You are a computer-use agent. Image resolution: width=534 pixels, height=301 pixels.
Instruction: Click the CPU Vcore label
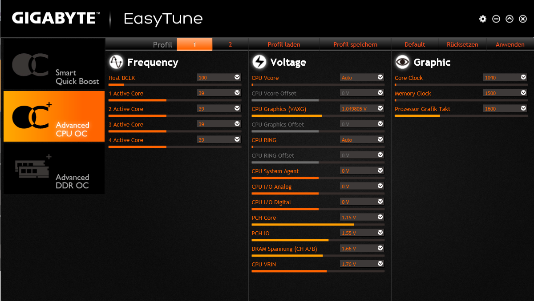point(265,78)
